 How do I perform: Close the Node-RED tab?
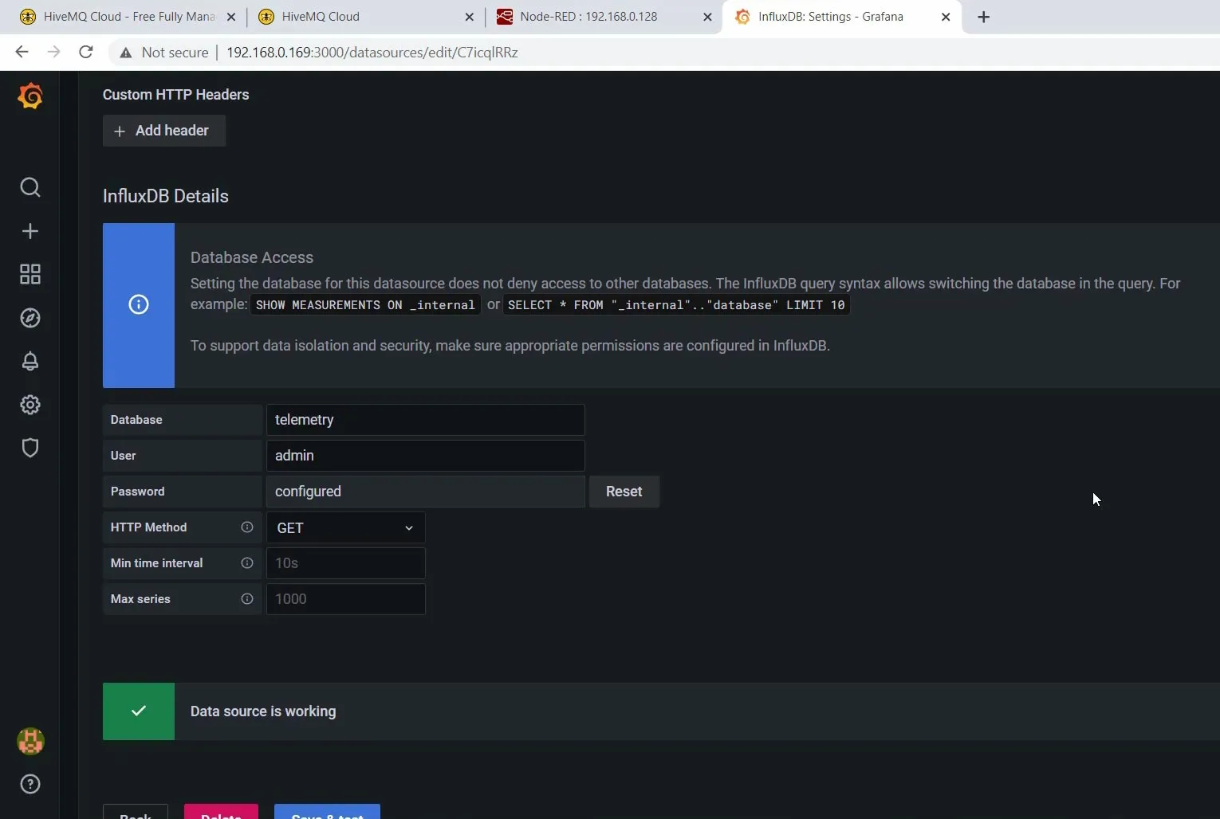pos(707,17)
